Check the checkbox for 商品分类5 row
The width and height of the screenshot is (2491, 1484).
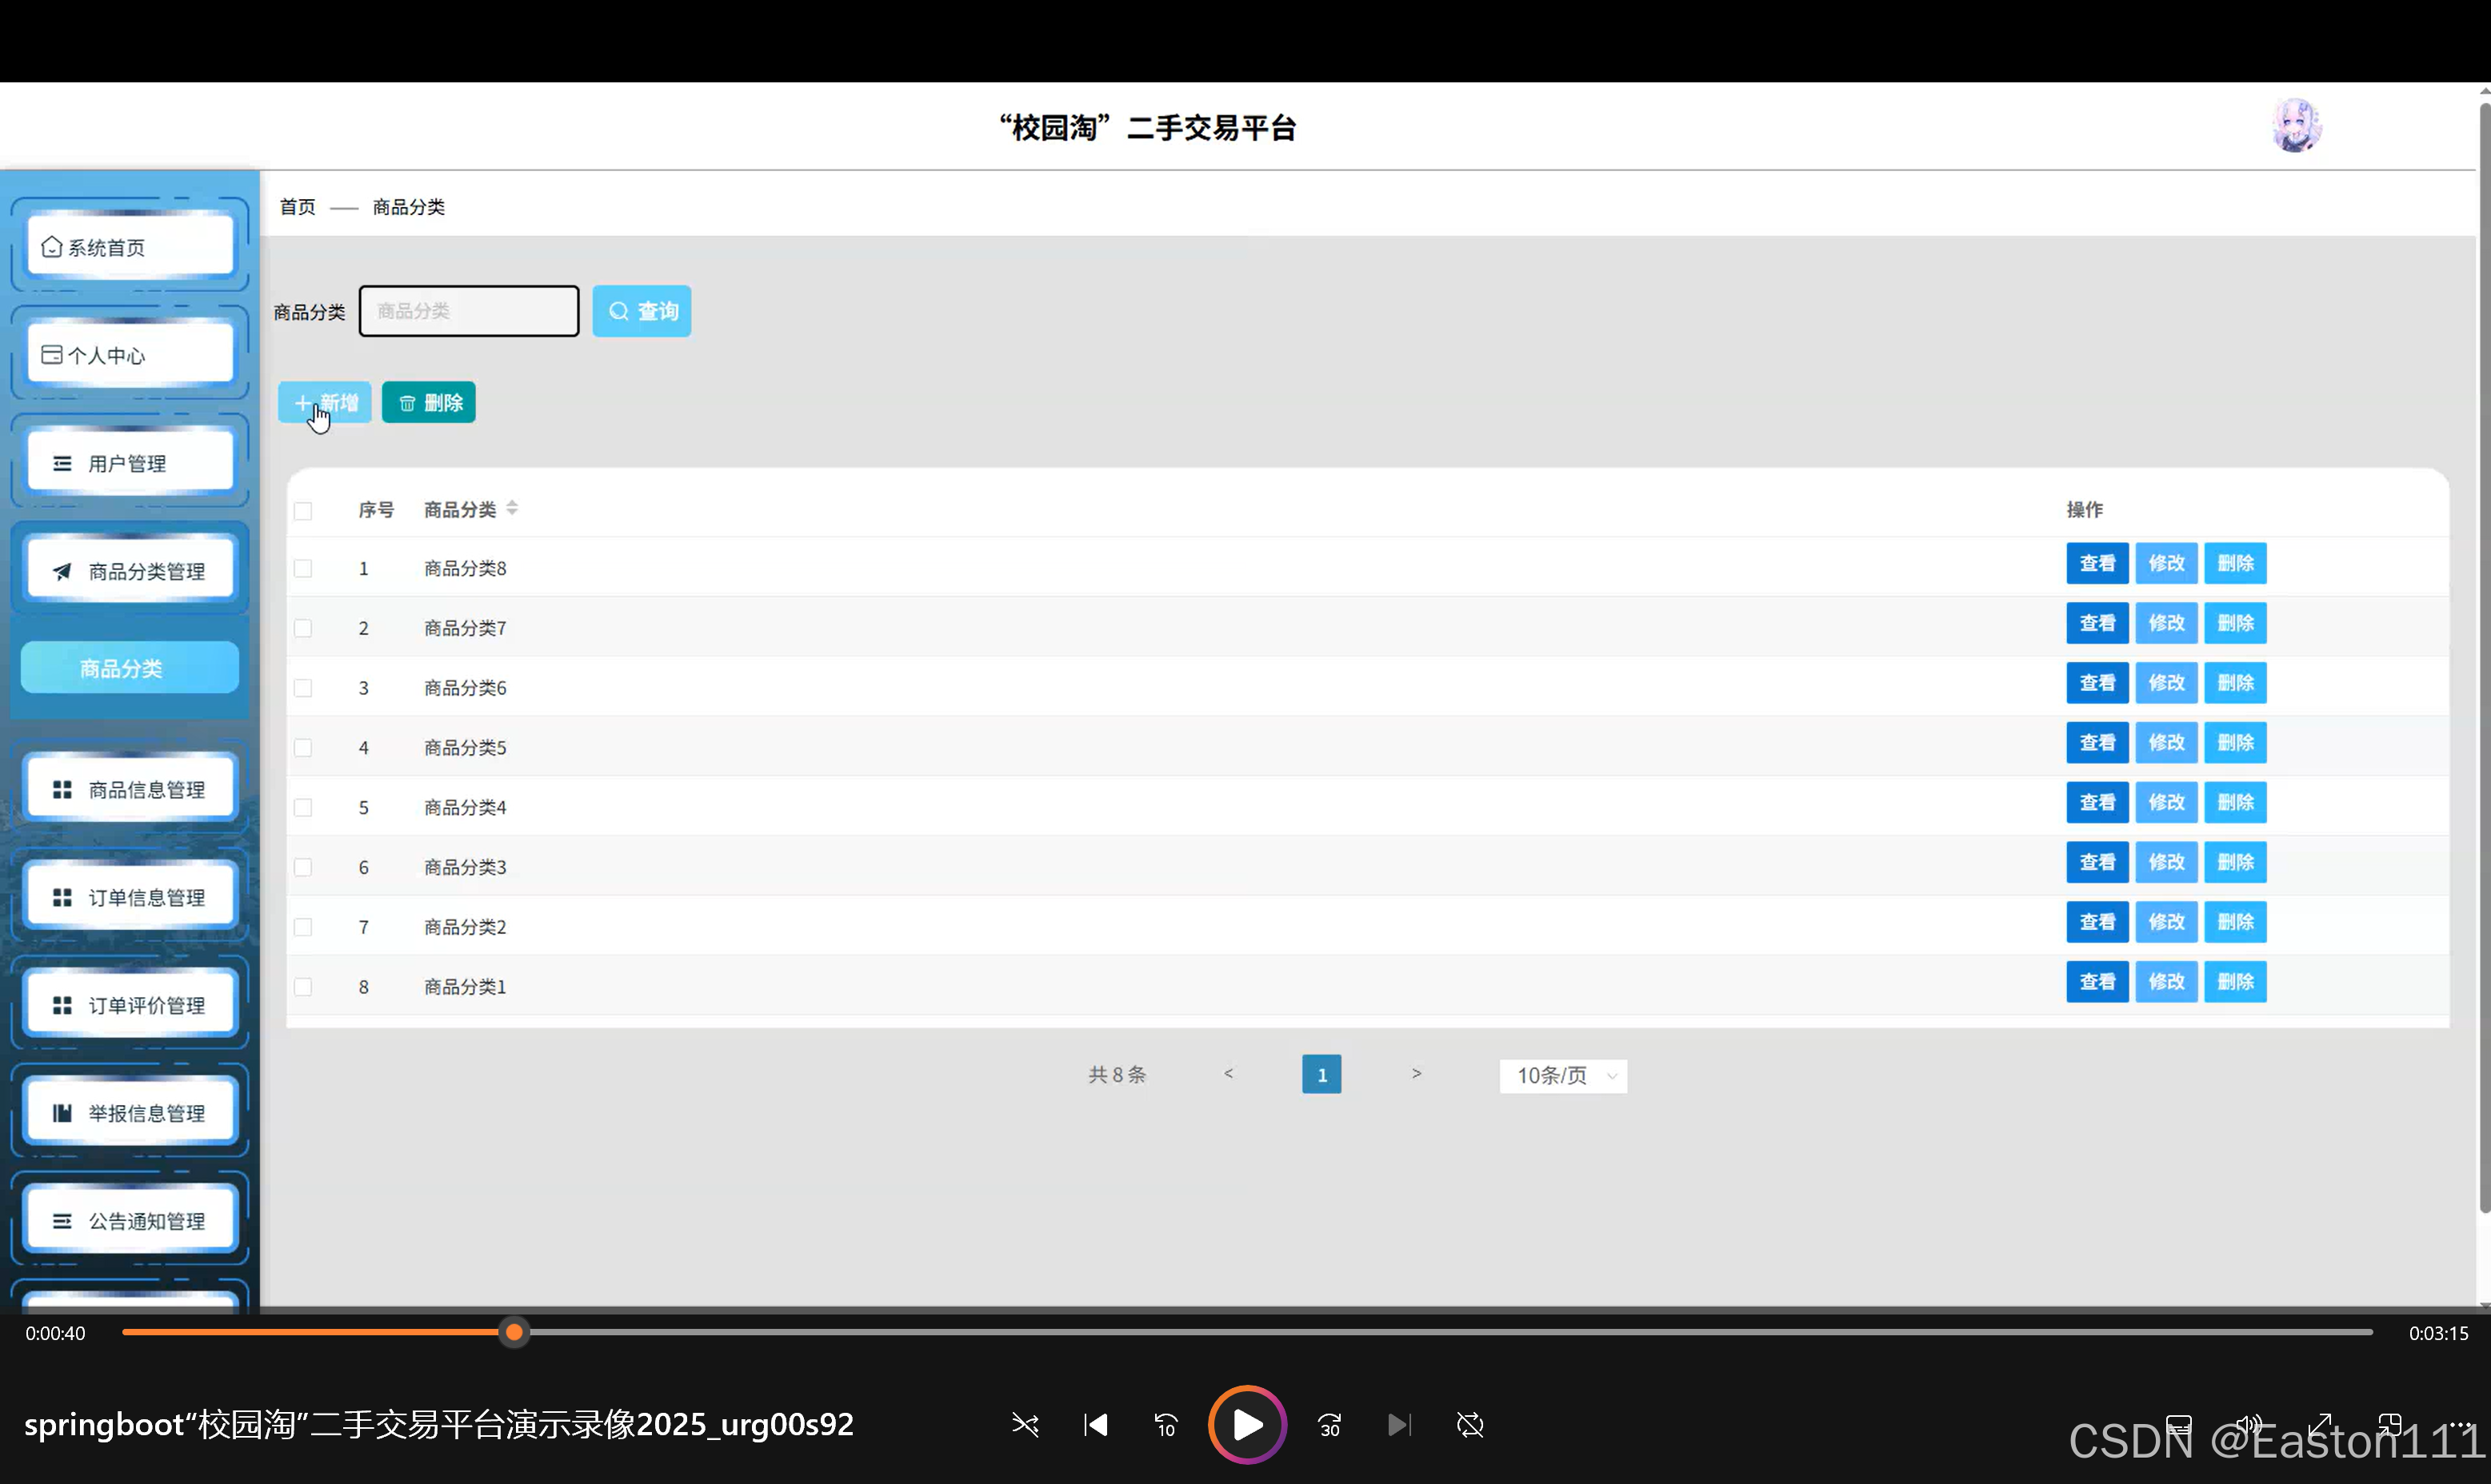[303, 747]
